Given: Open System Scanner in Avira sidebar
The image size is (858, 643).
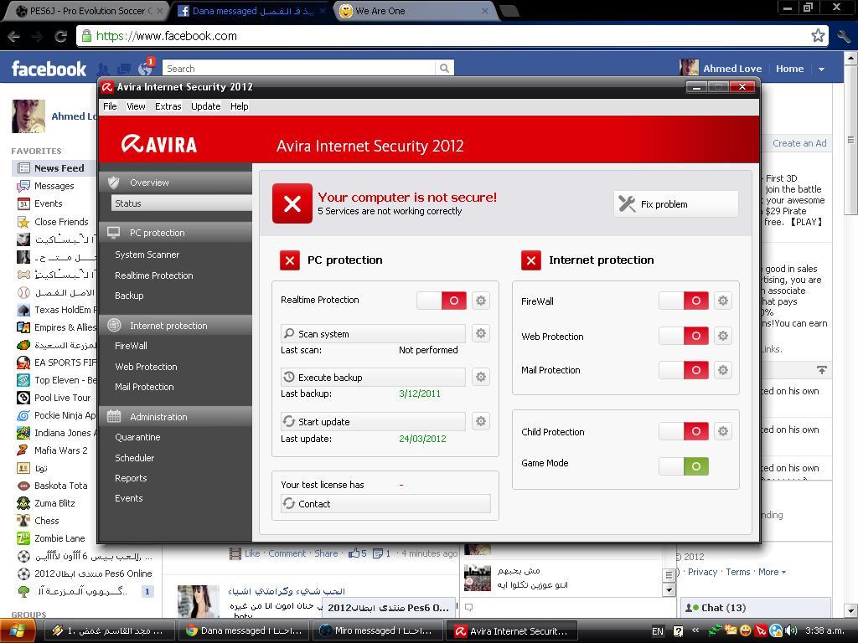Looking at the screenshot, I should tap(147, 255).
